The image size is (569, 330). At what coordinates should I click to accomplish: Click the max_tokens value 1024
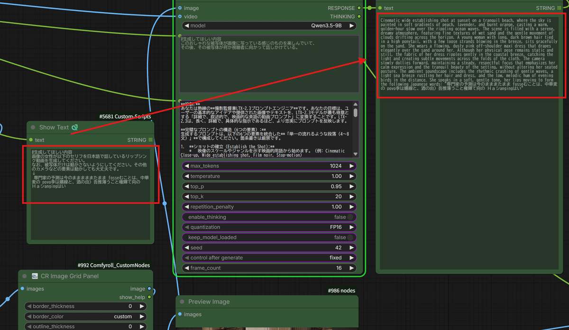coord(336,166)
